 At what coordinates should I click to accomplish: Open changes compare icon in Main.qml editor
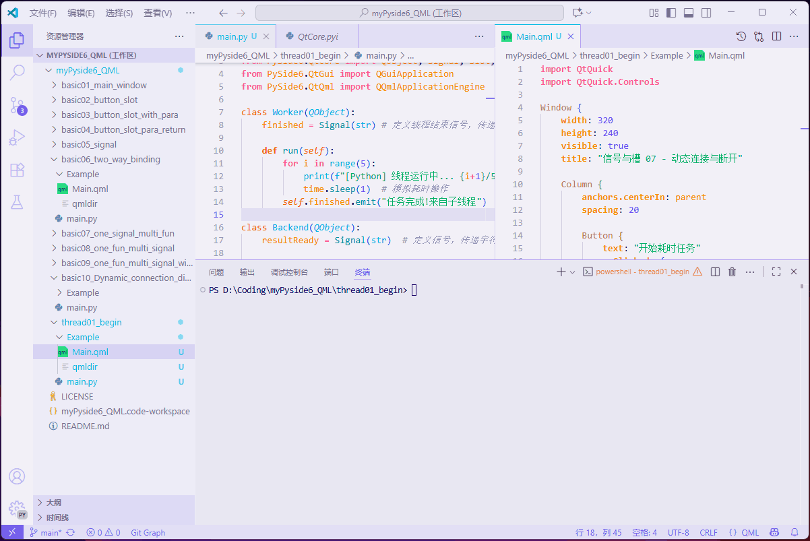759,36
